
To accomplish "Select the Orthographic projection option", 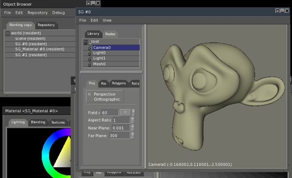I will [x=107, y=99].
